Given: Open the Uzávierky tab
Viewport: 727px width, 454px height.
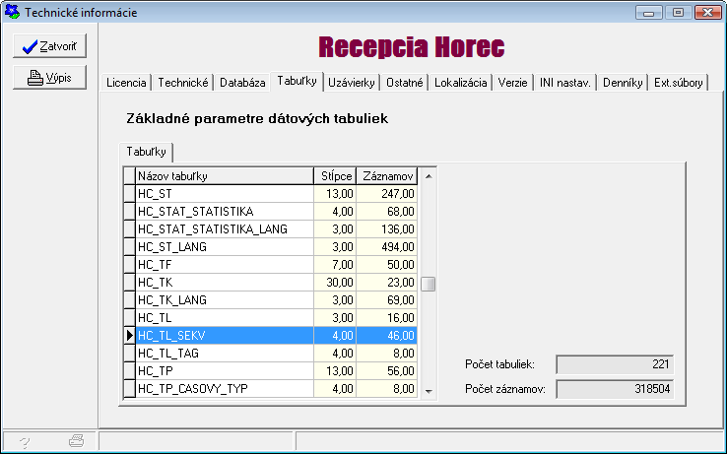Looking at the screenshot, I should coord(353,83).
